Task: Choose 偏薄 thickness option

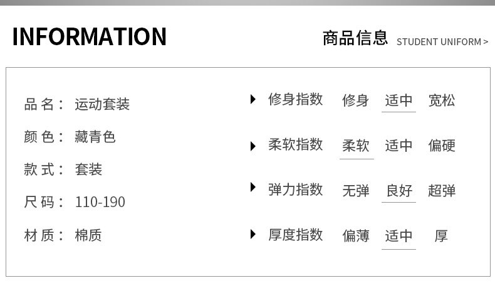Action: (x=356, y=236)
